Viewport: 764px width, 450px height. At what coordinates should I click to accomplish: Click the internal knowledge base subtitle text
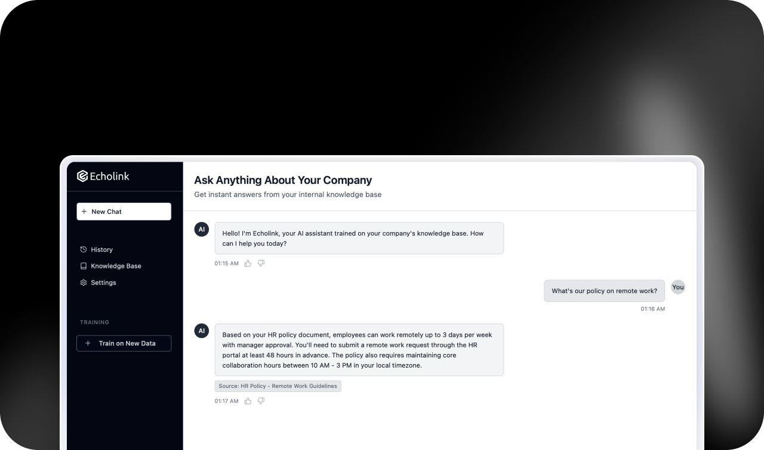click(288, 195)
